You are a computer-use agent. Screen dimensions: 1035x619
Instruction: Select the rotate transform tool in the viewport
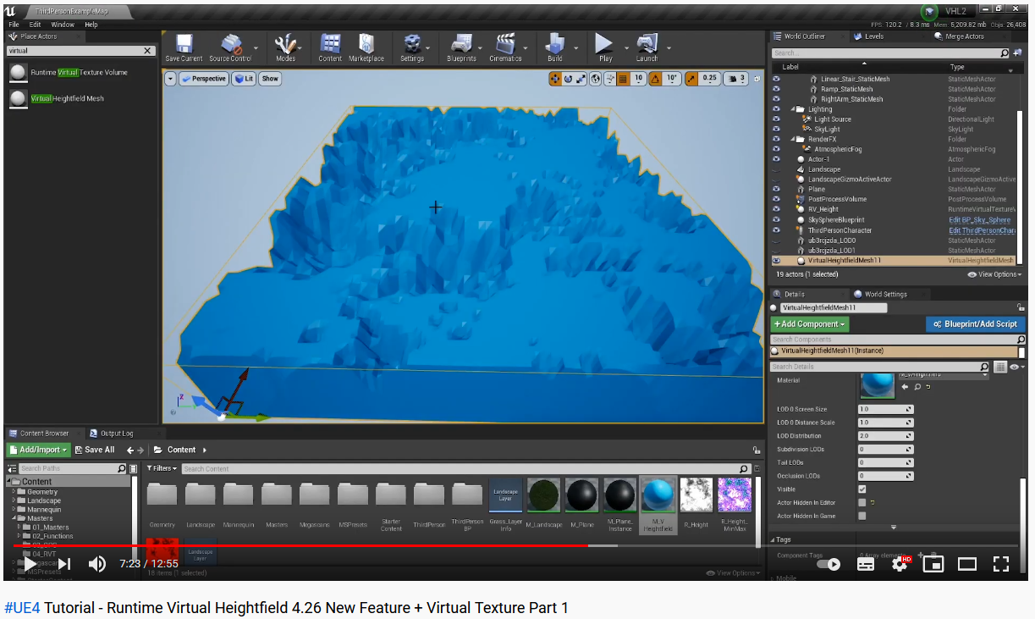pyautogui.click(x=569, y=78)
